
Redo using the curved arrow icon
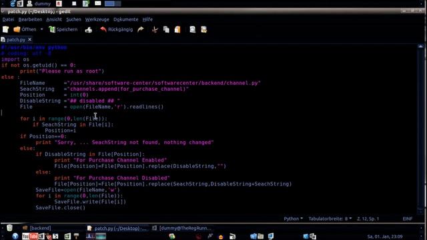click(141, 29)
